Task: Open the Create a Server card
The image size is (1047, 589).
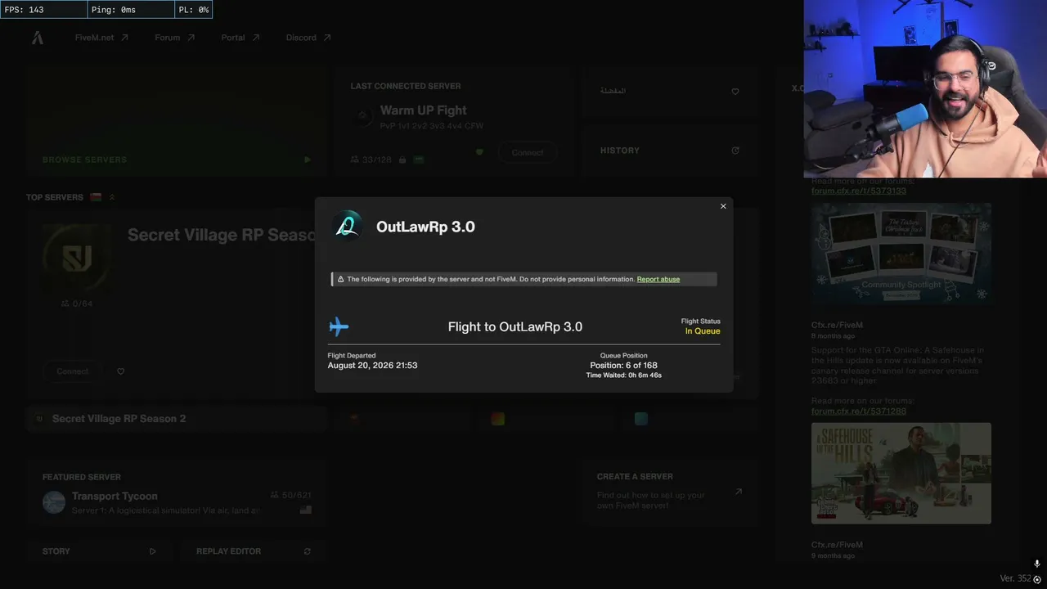Action: tap(670, 492)
